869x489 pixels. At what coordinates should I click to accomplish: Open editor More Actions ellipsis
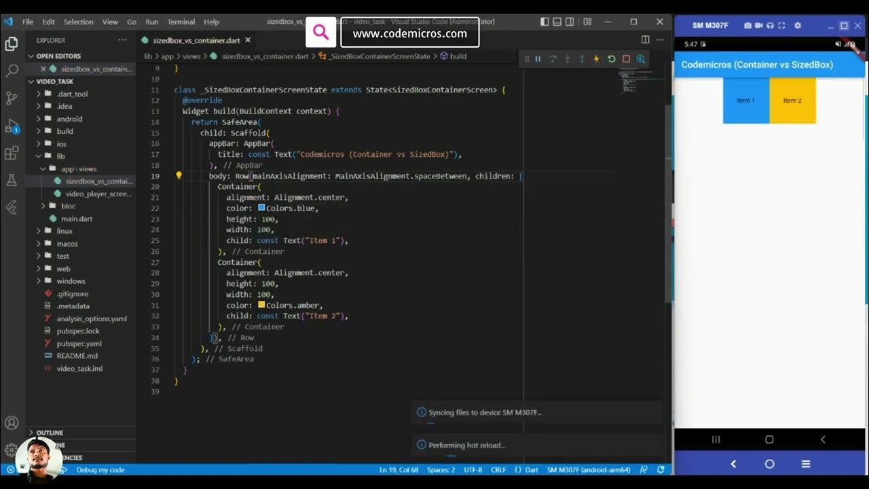[660, 40]
